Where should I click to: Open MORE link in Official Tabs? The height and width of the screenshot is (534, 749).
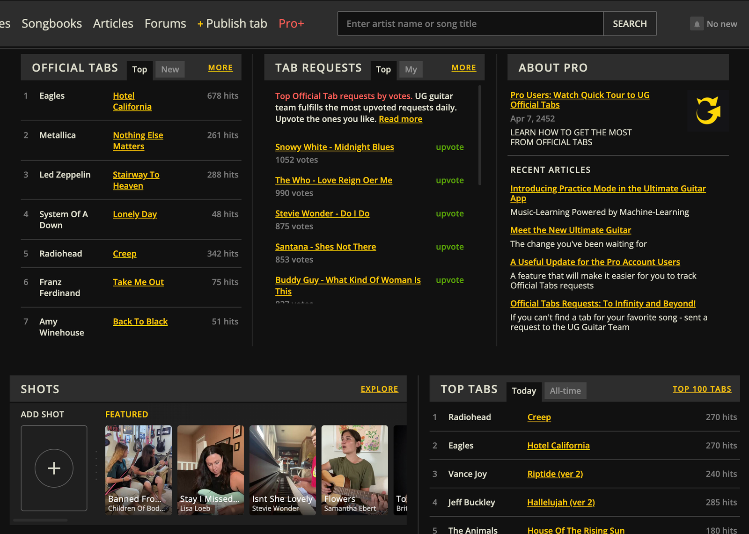tap(220, 68)
